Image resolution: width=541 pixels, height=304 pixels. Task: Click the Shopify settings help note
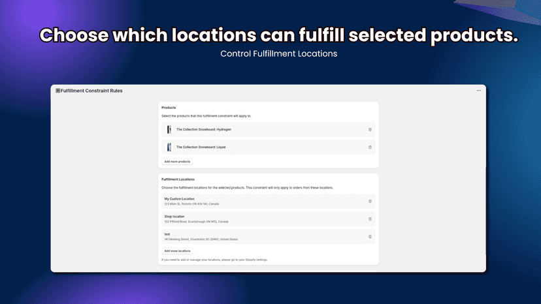coord(214,260)
